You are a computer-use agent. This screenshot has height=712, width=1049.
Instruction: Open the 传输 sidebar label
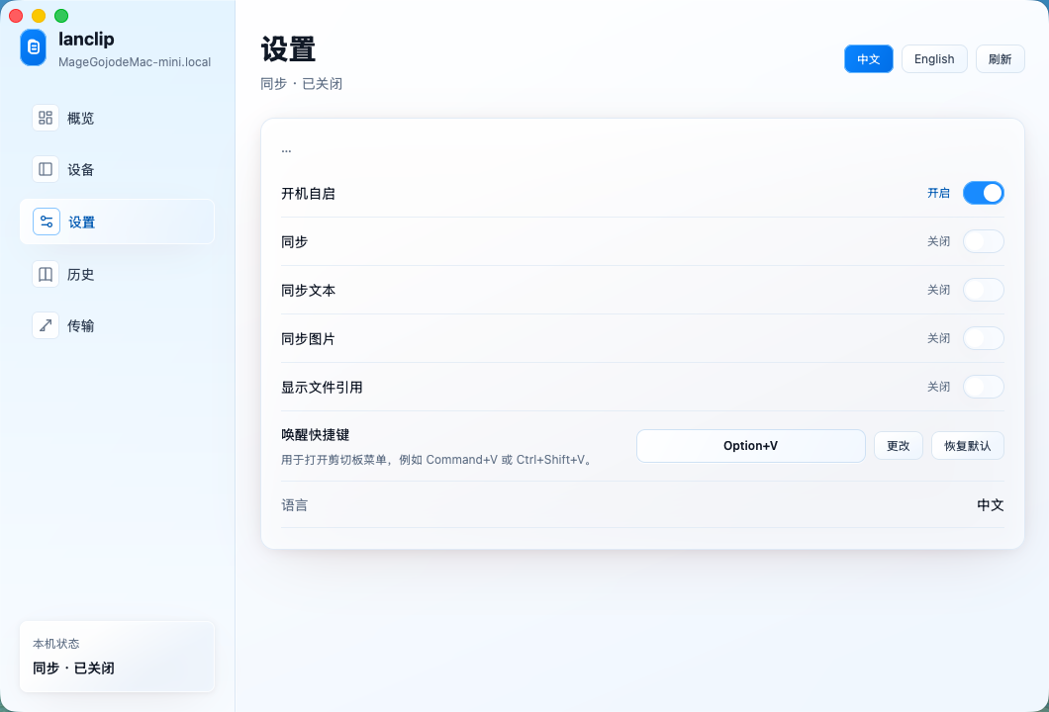point(81,326)
